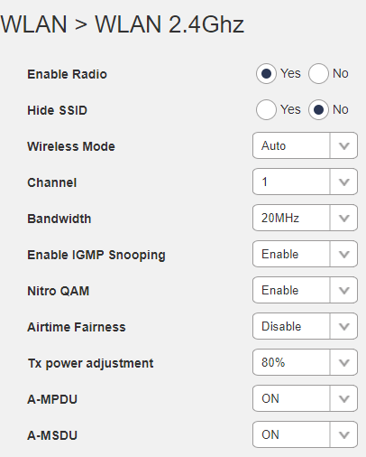
Task: Click the Bandwidth dropdown chevron arrow
Action: click(x=344, y=219)
